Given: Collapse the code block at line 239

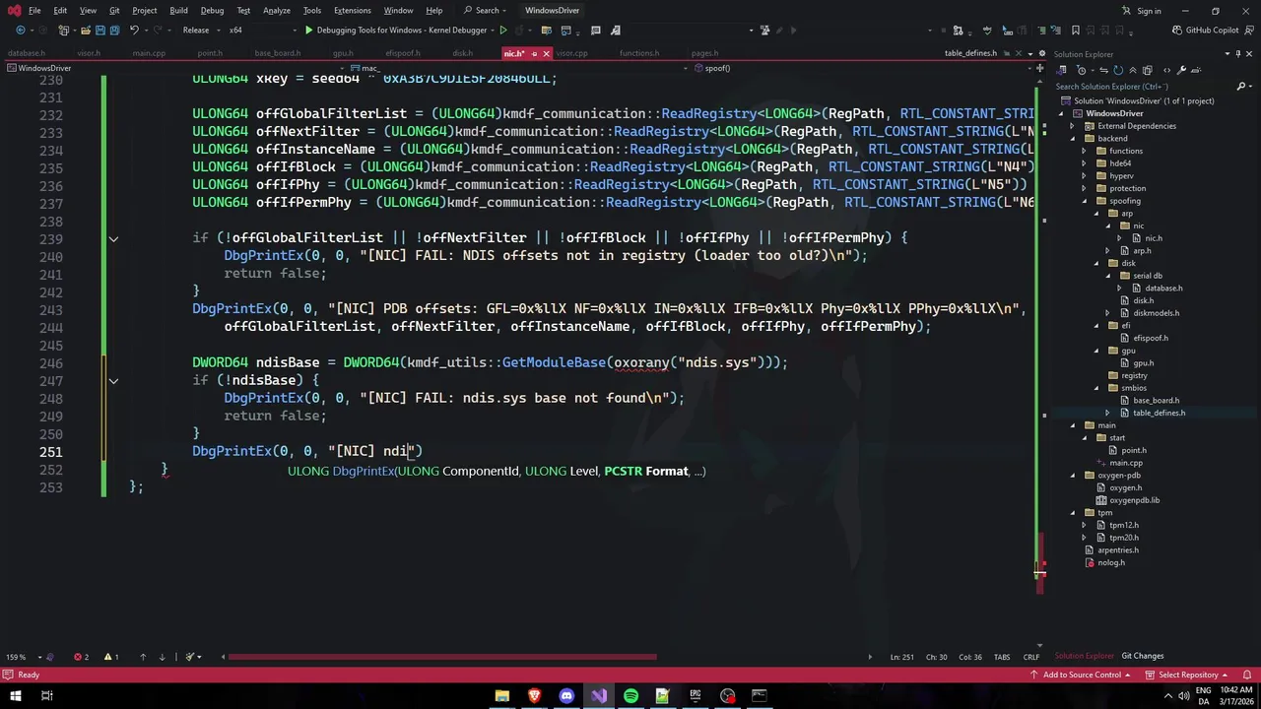Looking at the screenshot, I should point(113,238).
